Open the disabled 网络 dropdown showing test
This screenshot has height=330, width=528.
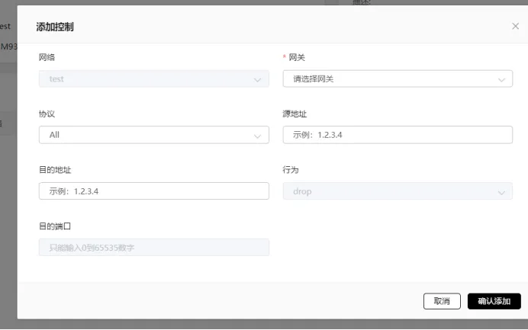click(154, 78)
